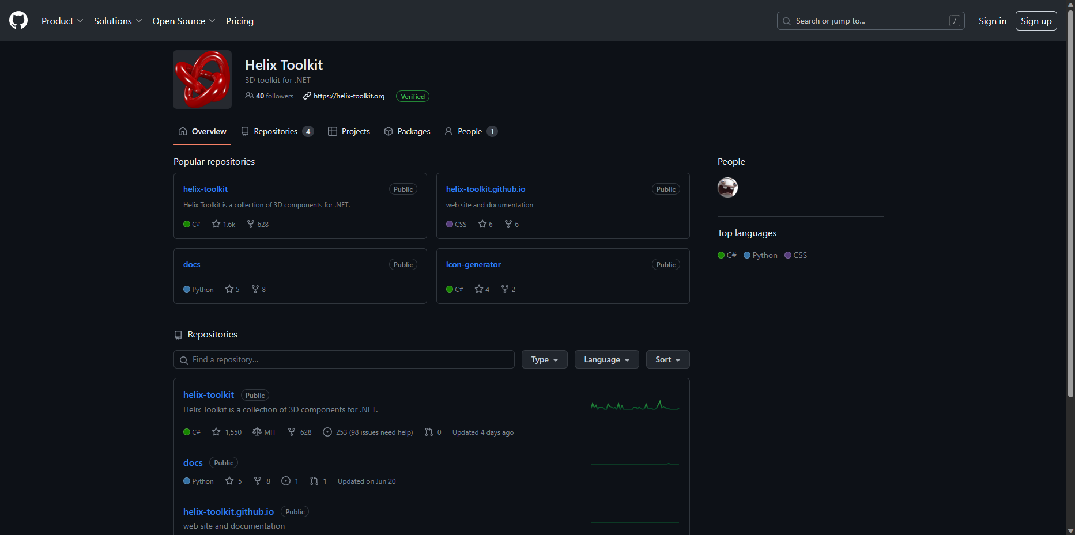Click the Updated 4 days ago text

[x=483, y=432]
